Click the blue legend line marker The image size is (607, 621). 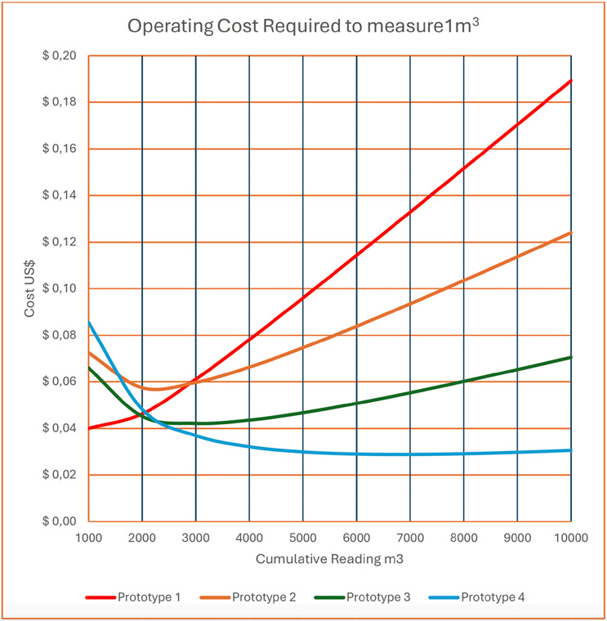pos(441,597)
